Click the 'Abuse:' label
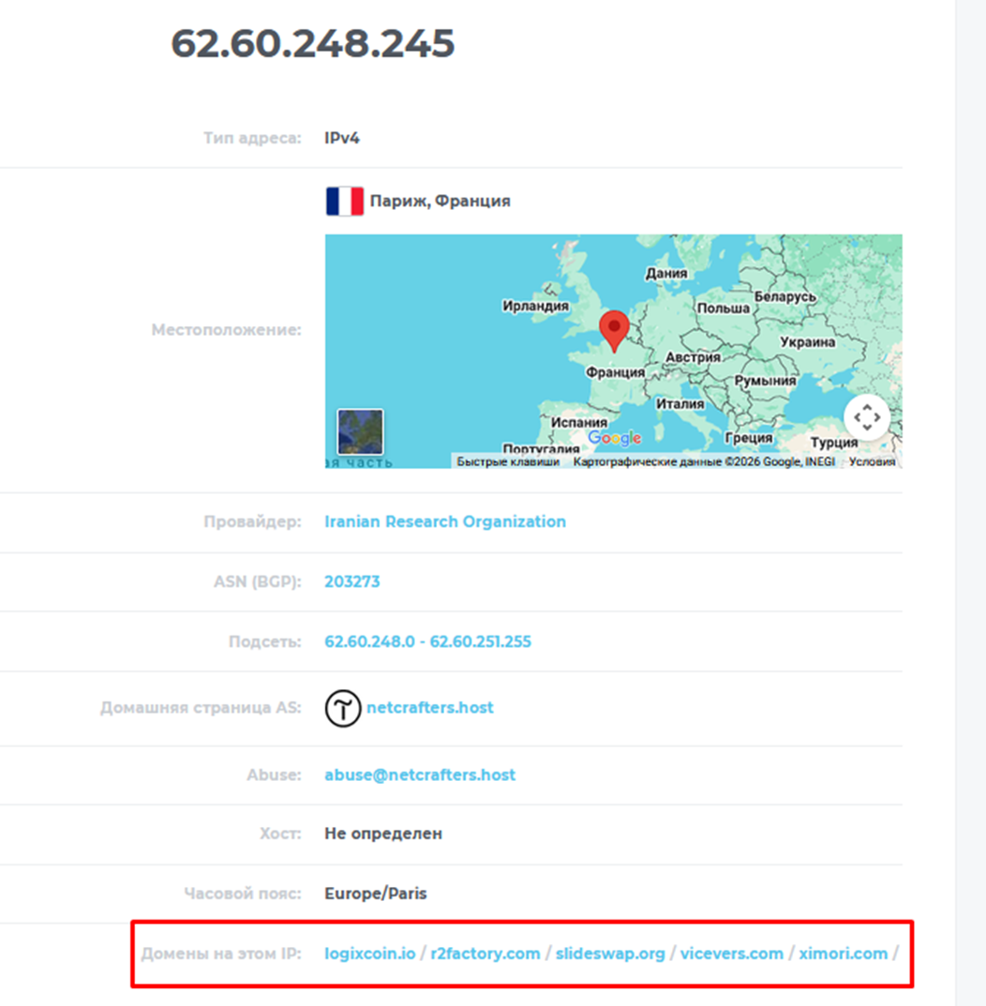 (274, 775)
